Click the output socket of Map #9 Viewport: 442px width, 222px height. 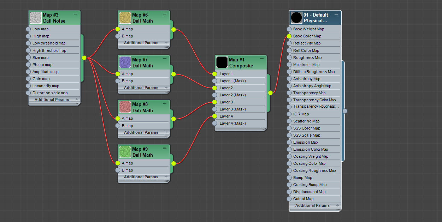click(x=173, y=163)
